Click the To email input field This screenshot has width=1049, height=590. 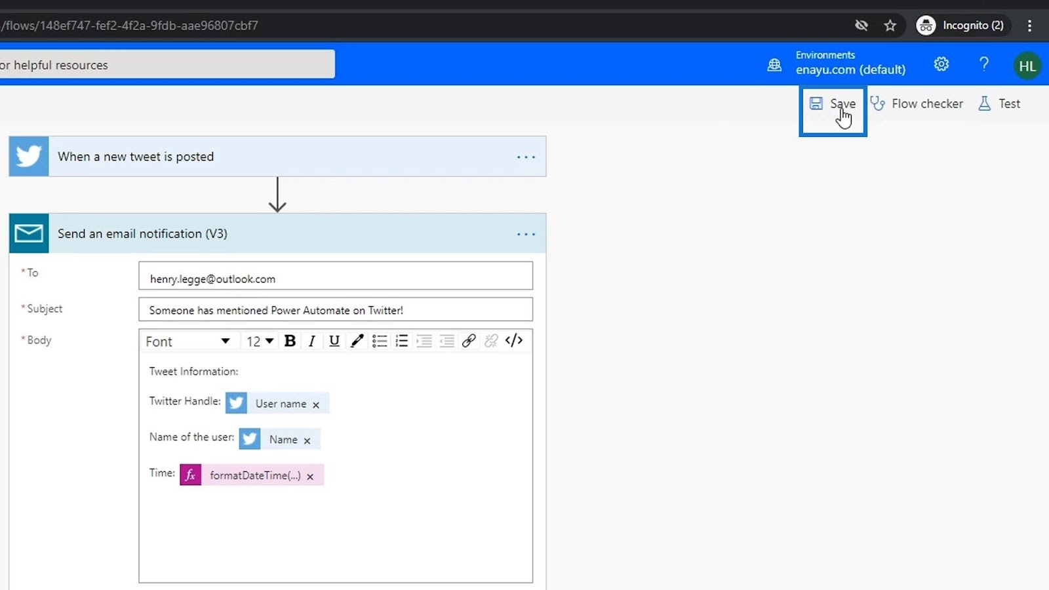336,276
